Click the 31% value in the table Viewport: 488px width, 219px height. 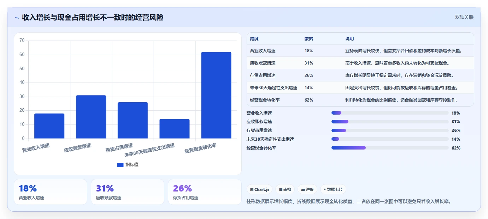308,63
